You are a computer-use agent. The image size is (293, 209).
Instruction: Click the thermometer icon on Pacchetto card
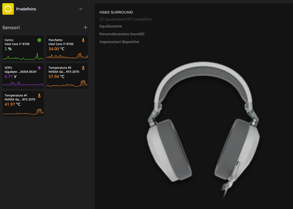(x=83, y=40)
